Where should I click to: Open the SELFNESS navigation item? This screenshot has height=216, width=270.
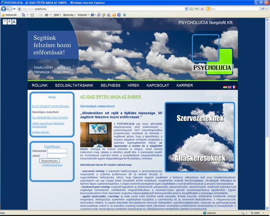tap(110, 85)
